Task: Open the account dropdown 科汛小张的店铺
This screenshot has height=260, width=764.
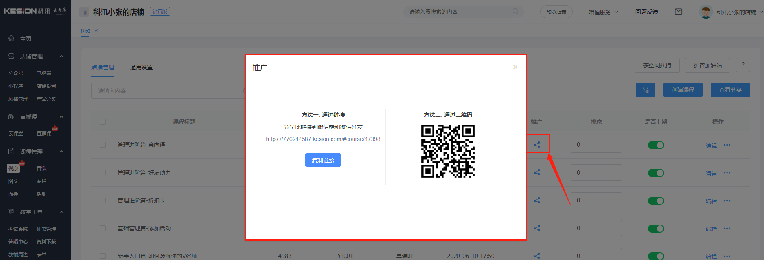Action: (740, 12)
